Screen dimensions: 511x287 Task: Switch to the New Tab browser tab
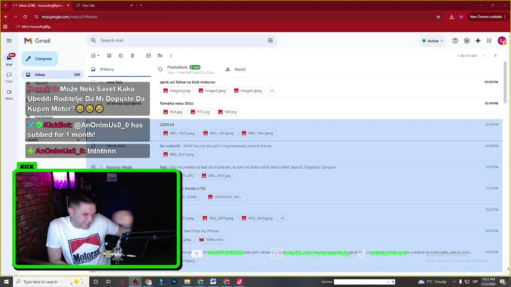pos(104,6)
